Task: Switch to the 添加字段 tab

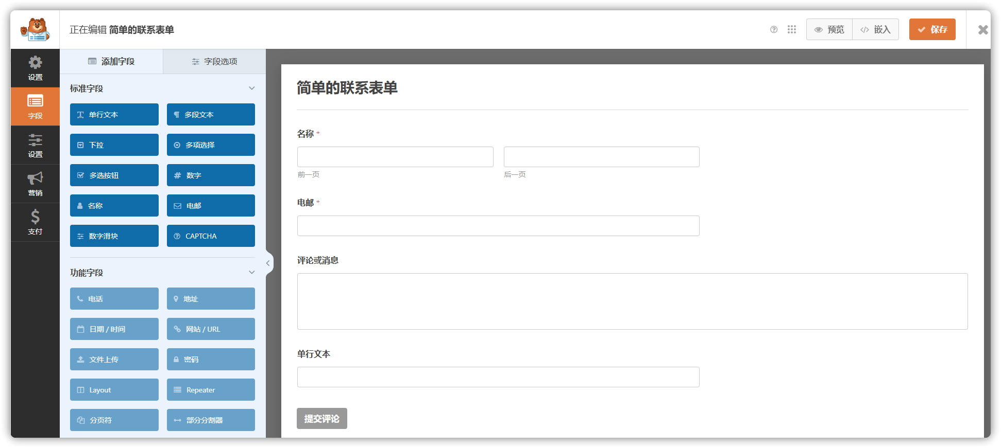Action: point(111,61)
